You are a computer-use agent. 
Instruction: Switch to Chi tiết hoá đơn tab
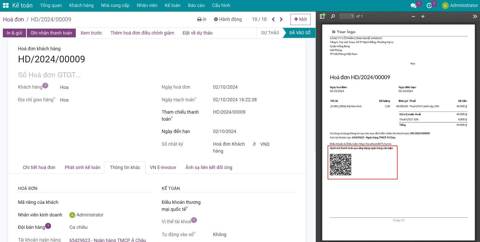39,168
